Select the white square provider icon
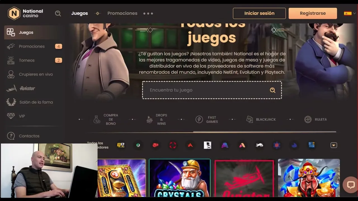This screenshot has width=358, height=201. coord(208,145)
